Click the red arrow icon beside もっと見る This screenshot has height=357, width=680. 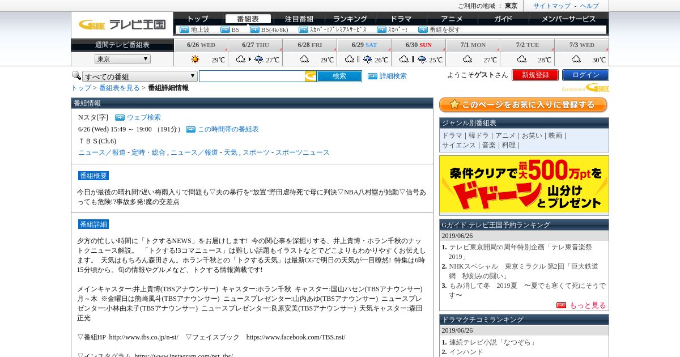point(561,305)
